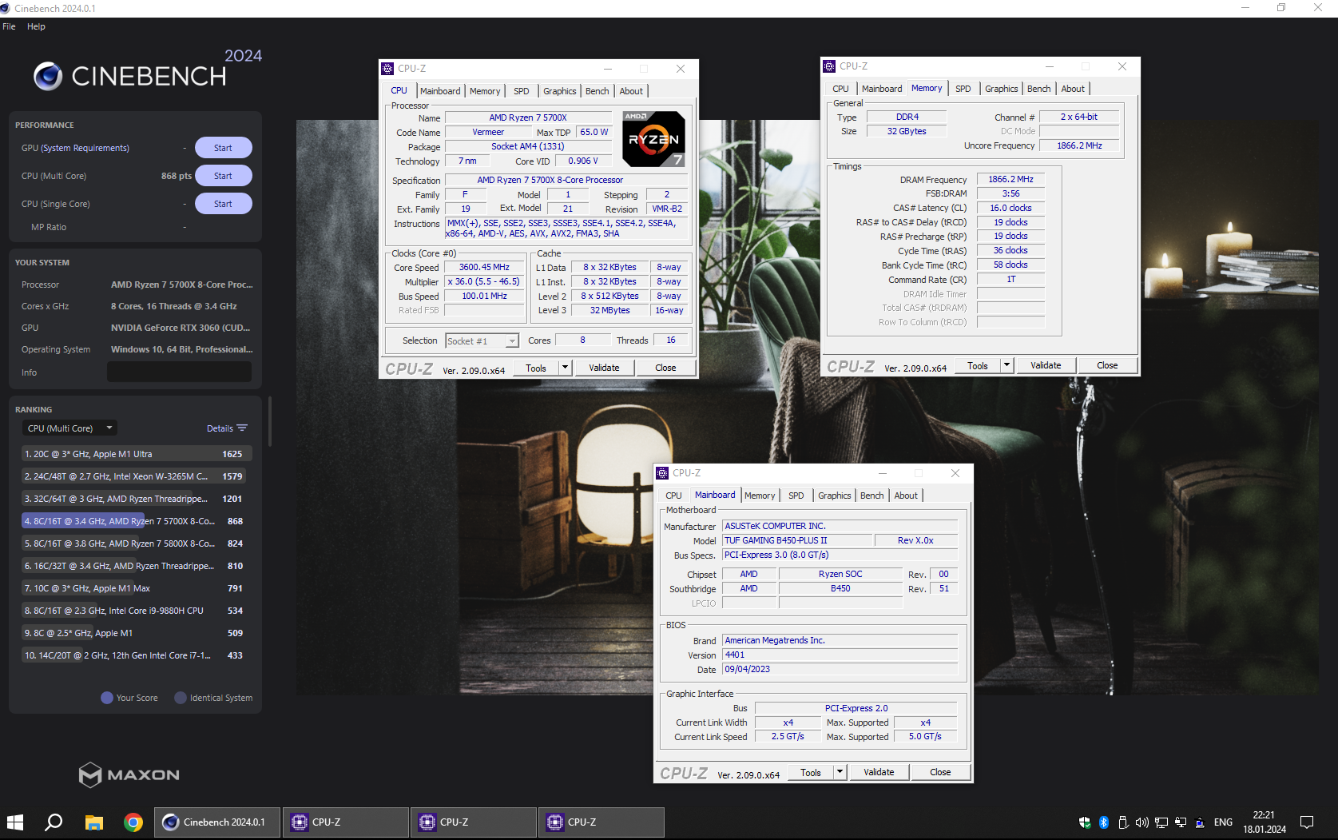The width and height of the screenshot is (1338, 840).
Task: Click DRAM Frequency value 1866.2 MHz
Action: (1010, 179)
